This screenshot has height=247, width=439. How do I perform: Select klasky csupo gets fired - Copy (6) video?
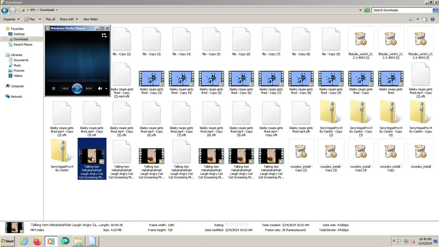tap(241, 78)
